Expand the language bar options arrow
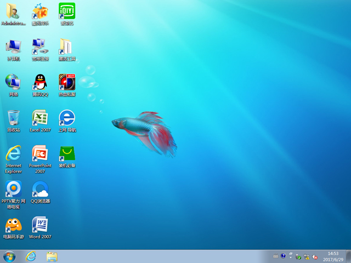Screen dimensions: 351x263 tap(291, 256)
